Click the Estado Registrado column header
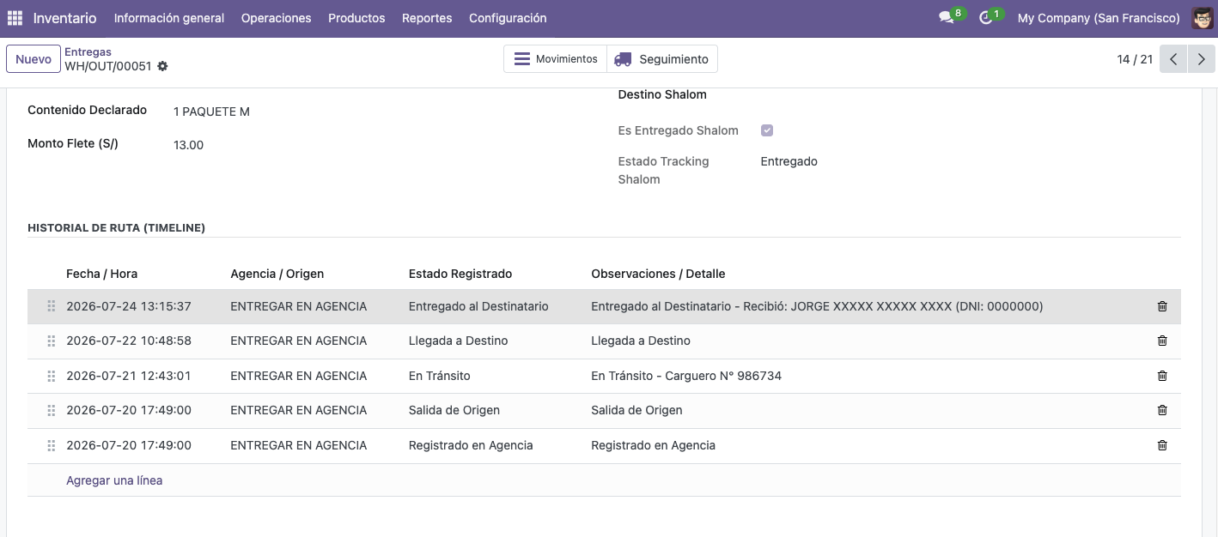Viewport: 1218px width, 537px height. pos(460,274)
